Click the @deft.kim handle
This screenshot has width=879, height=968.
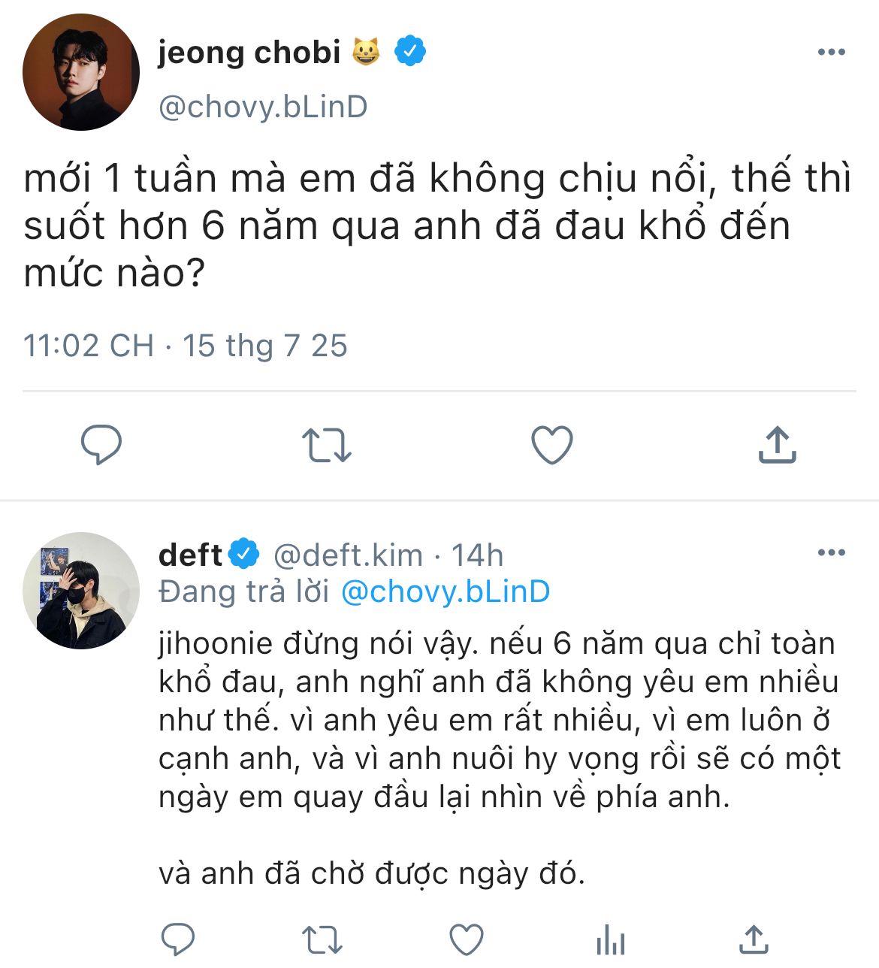click(x=348, y=555)
